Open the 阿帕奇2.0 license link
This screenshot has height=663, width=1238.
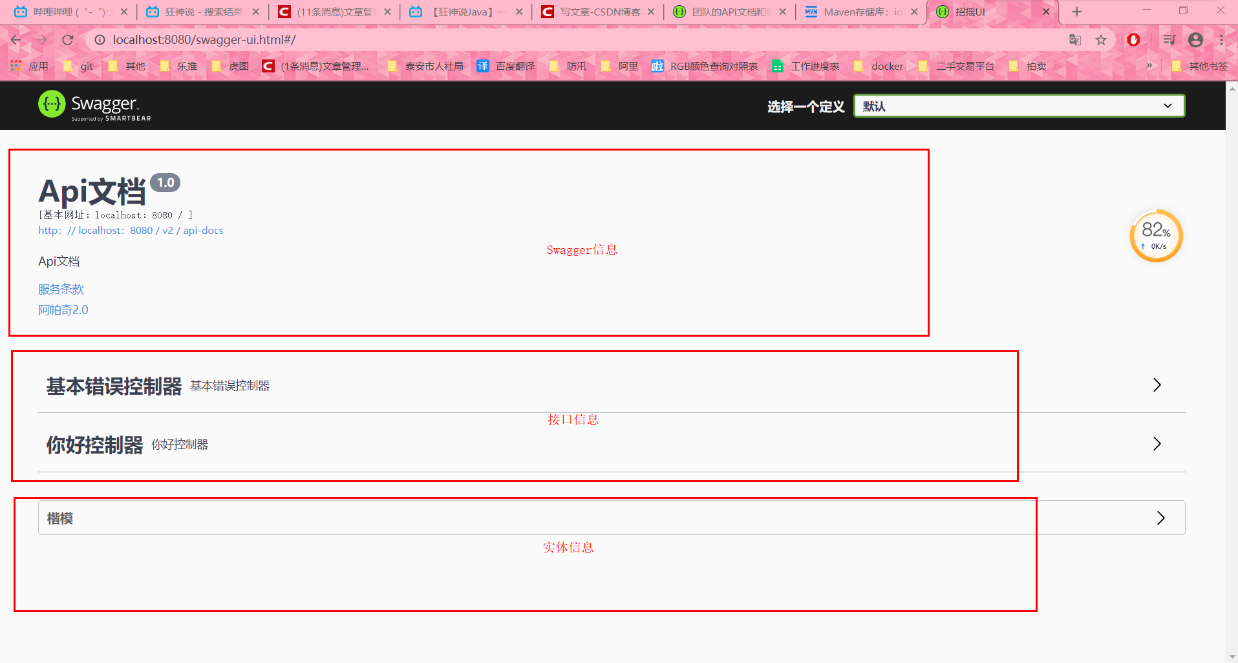(x=63, y=310)
